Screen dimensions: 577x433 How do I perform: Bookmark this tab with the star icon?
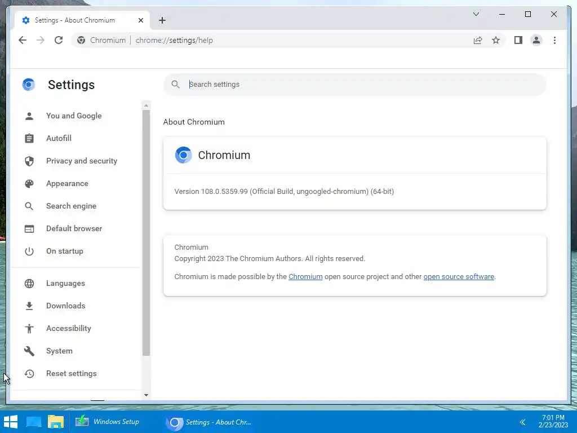click(x=496, y=40)
